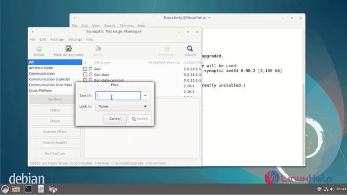Click Cancel in the Find dialog
Viewport: 347px width, 195px height.
click(x=115, y=119)
